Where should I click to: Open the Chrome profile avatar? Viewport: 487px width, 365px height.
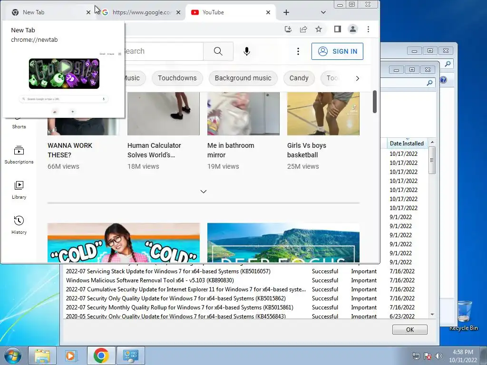pos(353,29)
